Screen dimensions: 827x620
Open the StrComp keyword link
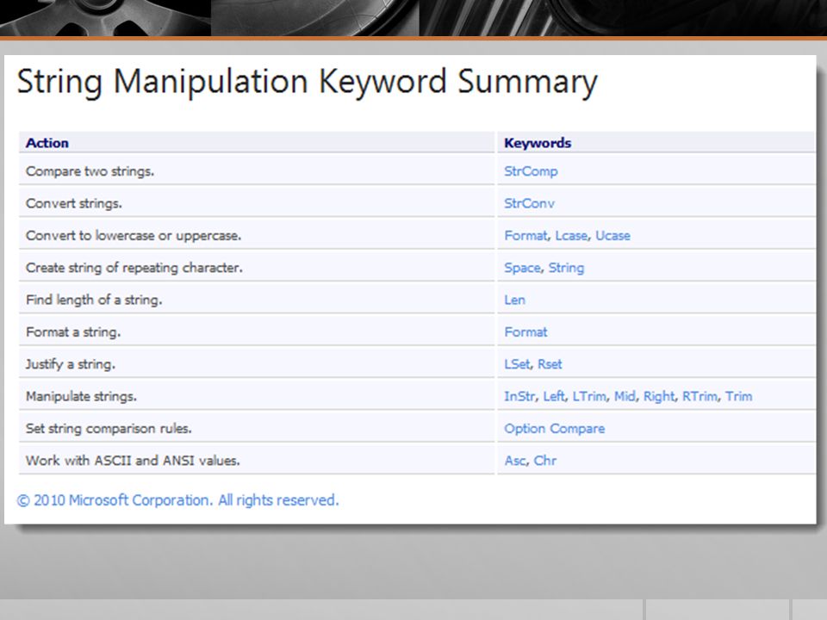pyautogui.click(x=531, y=171)
